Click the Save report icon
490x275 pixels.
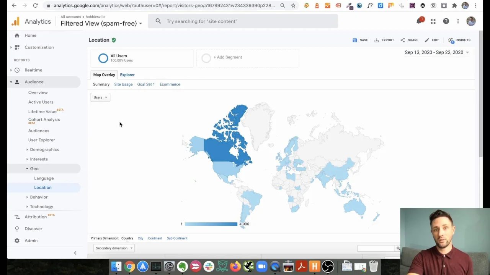[355, 40]
